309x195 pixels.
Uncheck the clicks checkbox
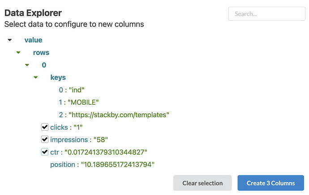pos(45,127)
